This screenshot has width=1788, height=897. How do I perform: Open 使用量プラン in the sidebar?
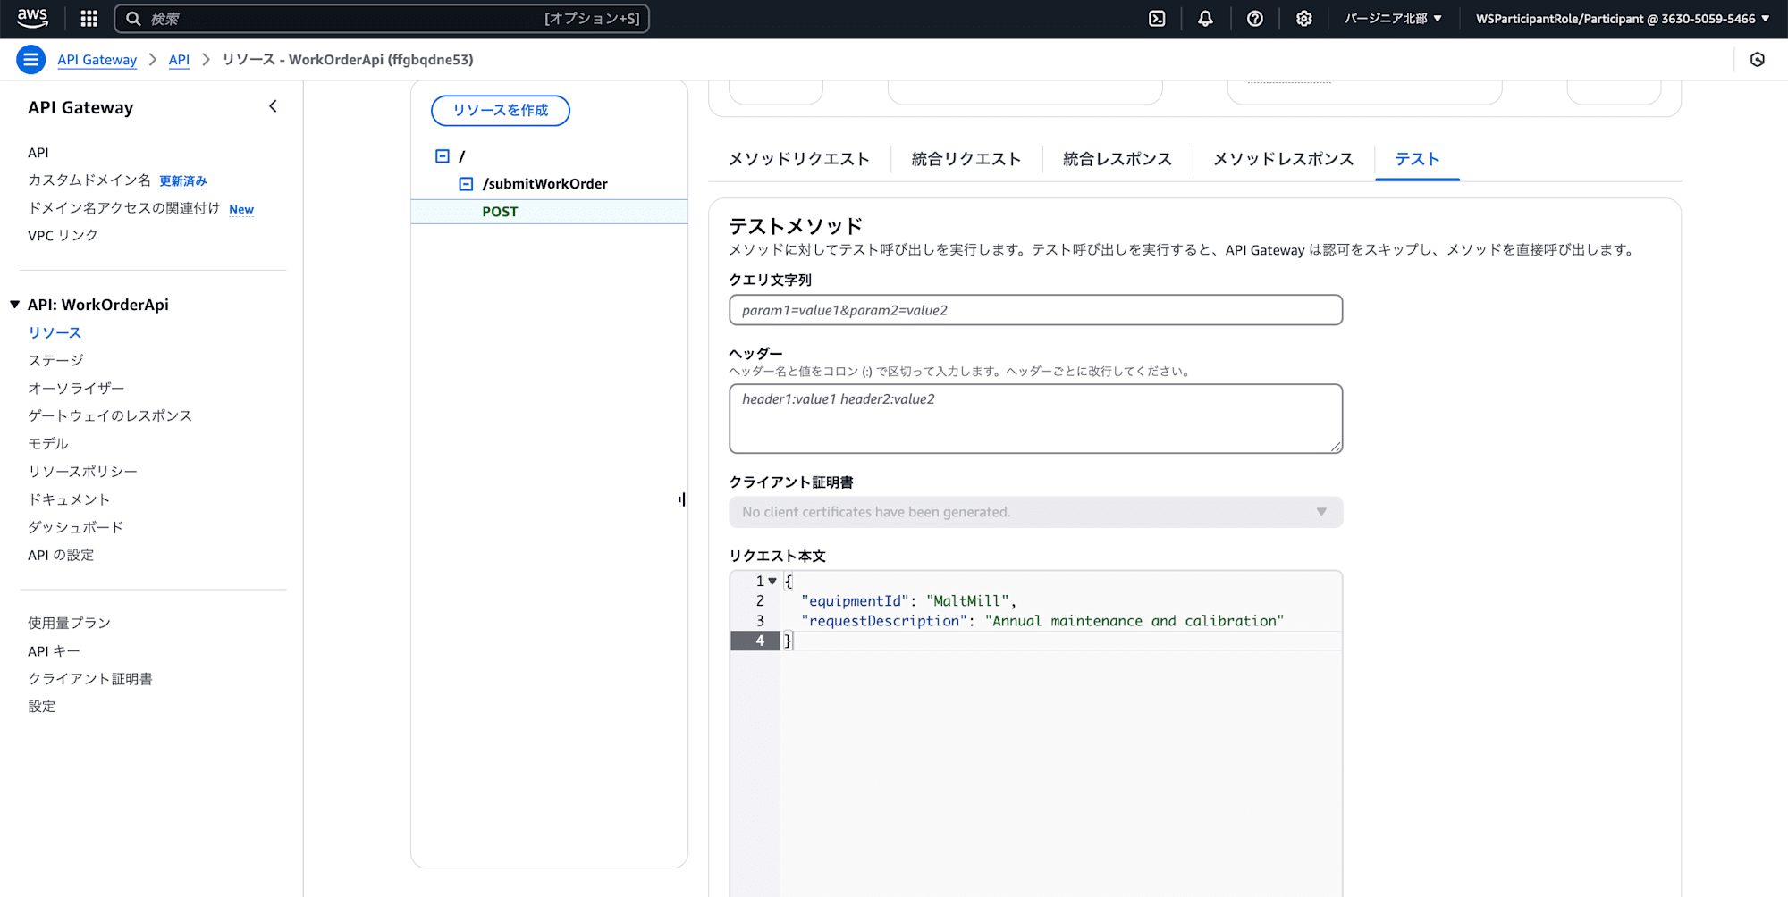coord(69,623)
